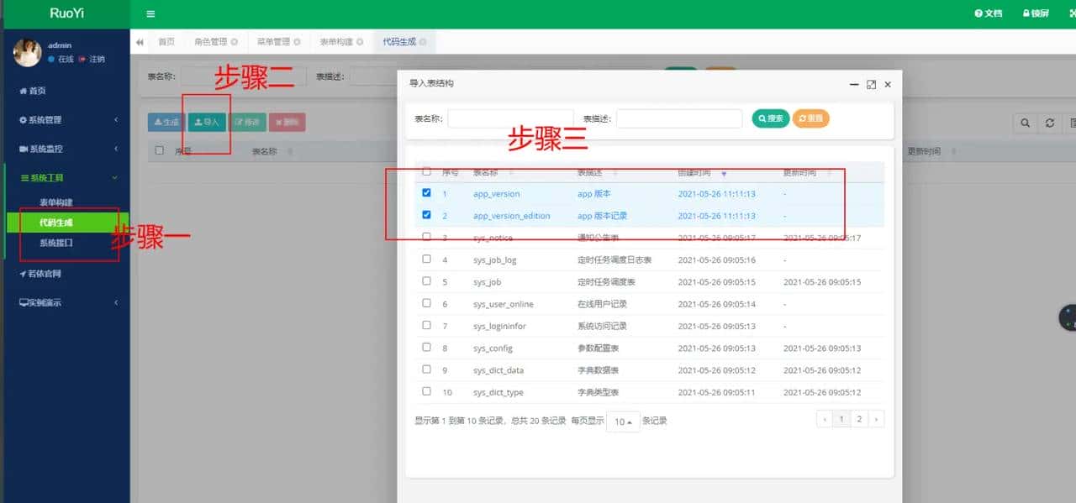
Task: Check the sys_notice row checkbox
Action: click(426, 237)
